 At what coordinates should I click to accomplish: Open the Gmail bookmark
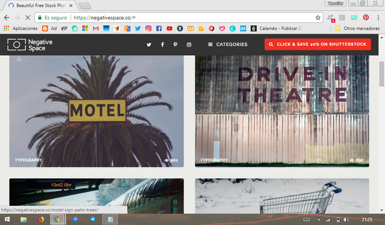coord(96,28)
